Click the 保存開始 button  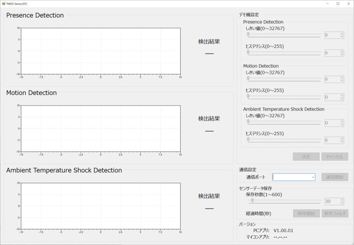306,214
